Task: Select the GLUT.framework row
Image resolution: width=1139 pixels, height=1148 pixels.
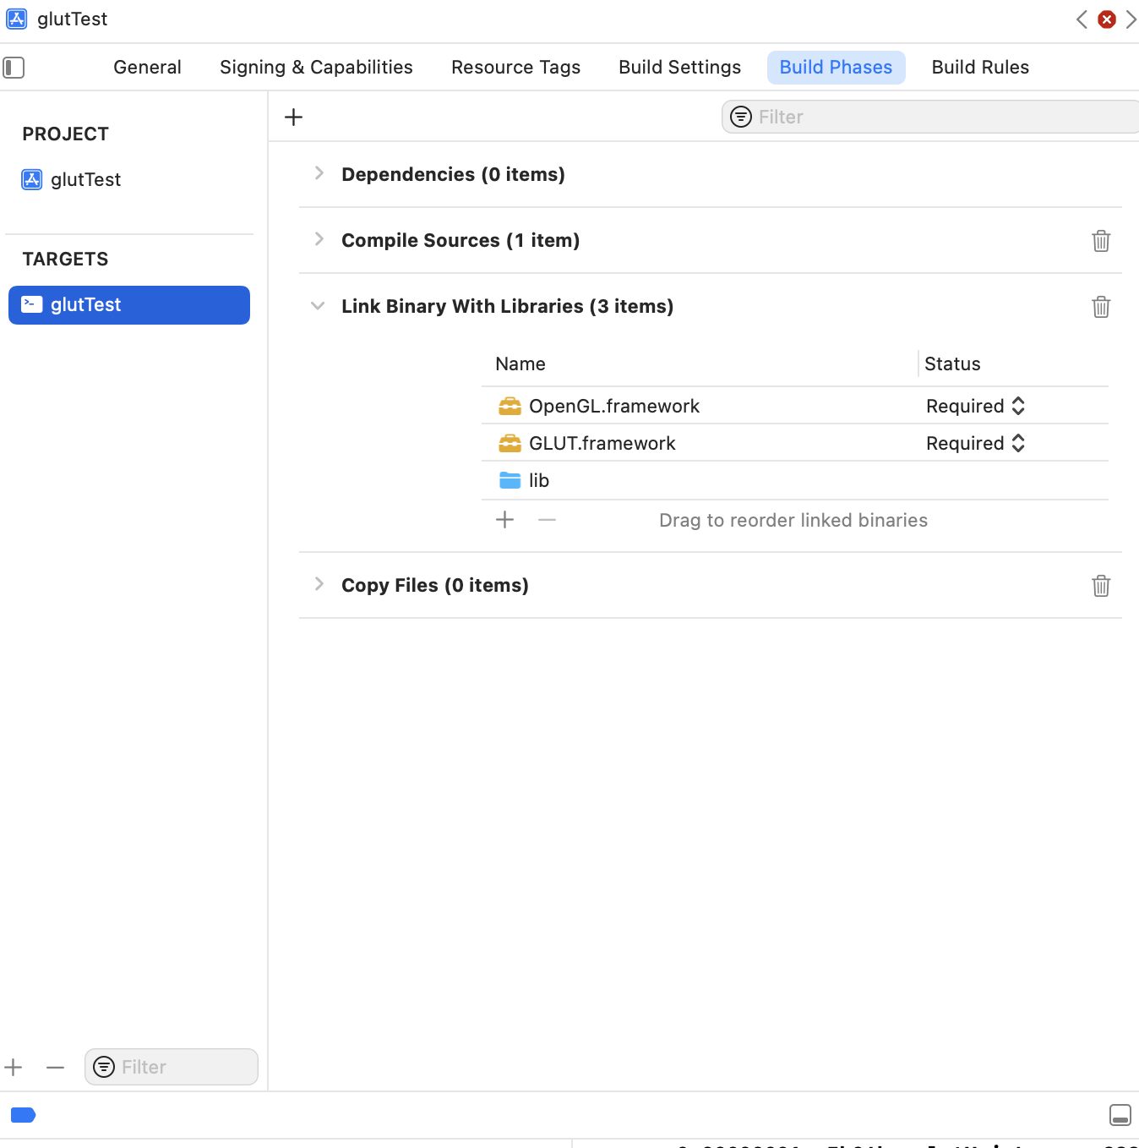Action: coord(795,443)
